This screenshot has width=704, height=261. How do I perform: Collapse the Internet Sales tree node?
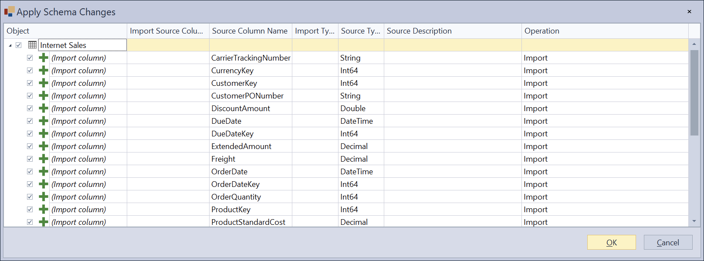coord(10,45)
